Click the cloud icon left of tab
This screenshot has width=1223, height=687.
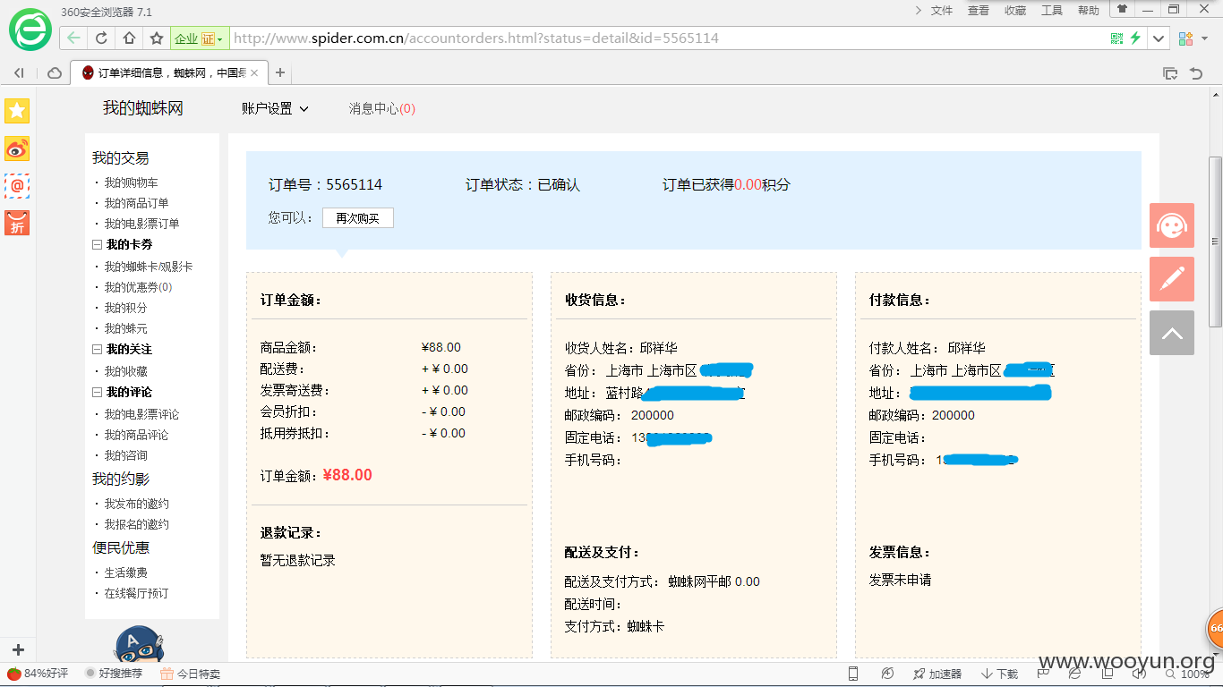click(55, 73)
